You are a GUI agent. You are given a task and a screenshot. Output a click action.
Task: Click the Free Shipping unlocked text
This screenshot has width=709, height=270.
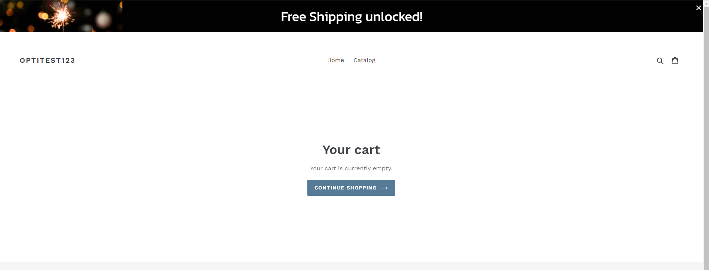point(351,17)
